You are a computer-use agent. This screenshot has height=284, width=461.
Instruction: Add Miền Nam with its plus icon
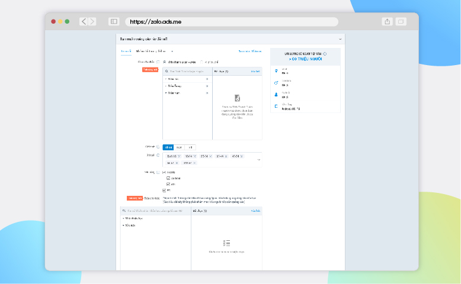tap(207, 93)
